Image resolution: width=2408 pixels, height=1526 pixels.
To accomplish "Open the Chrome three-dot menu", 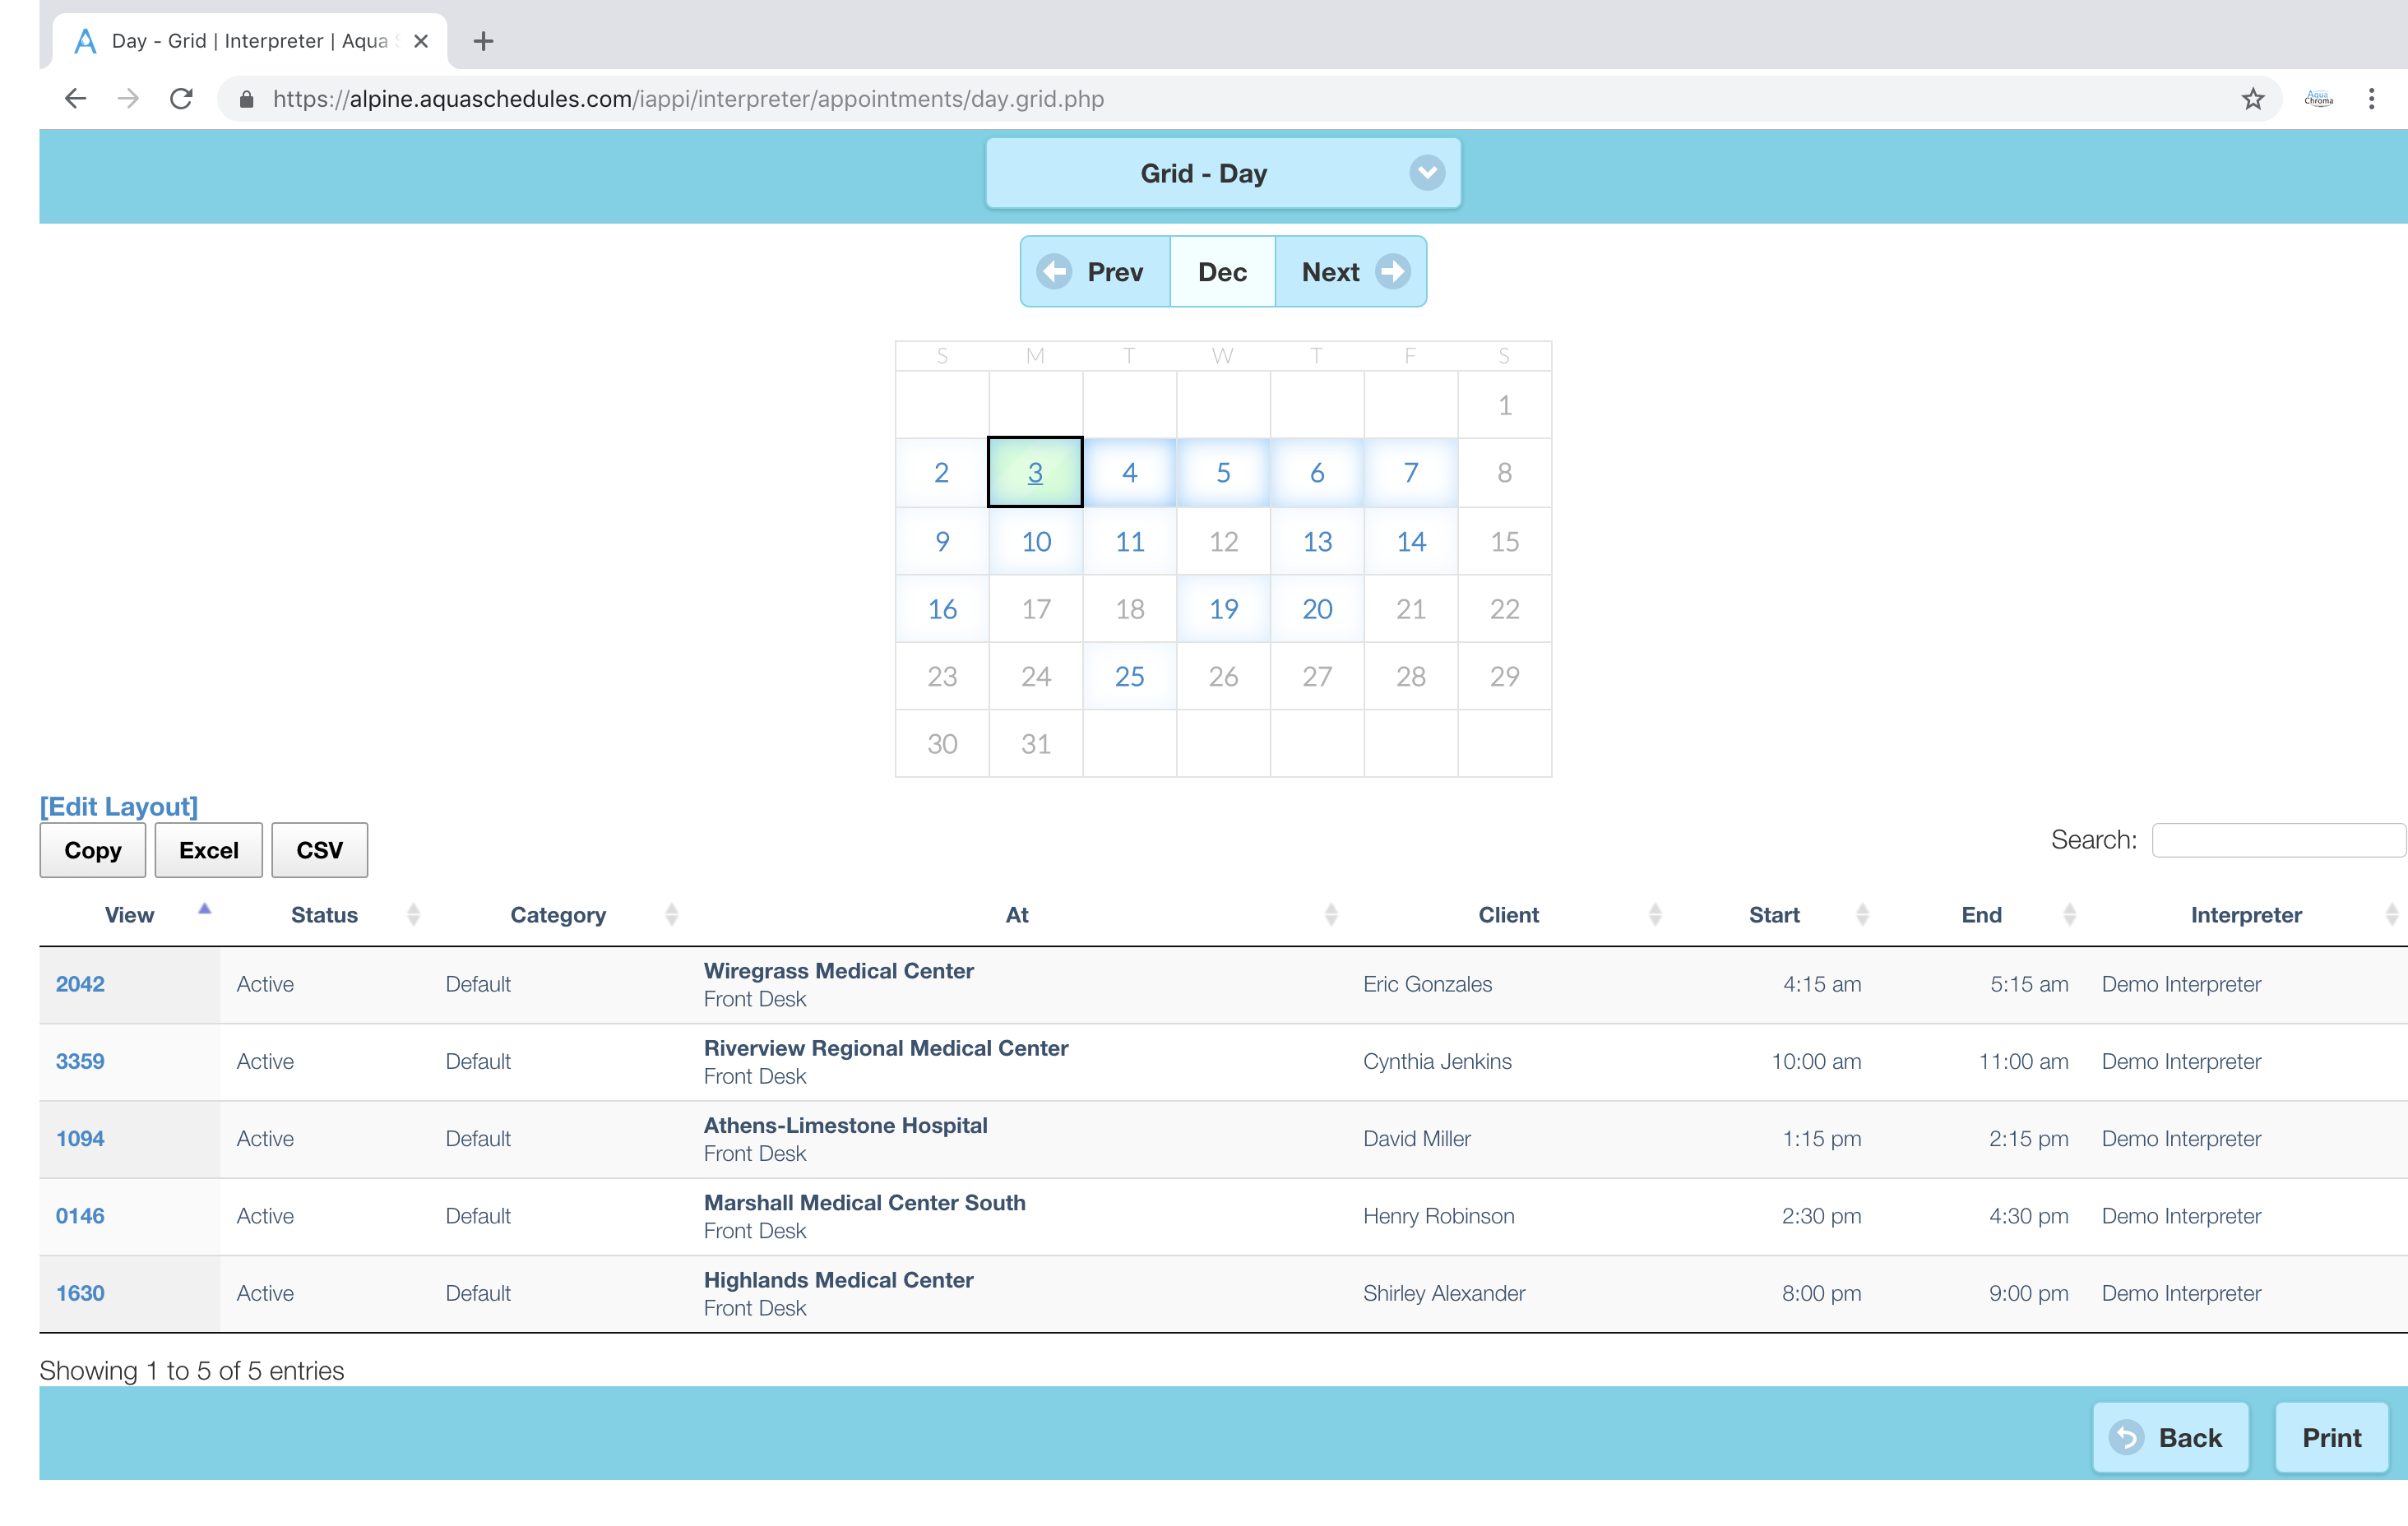I will (x=2371, y=99).
